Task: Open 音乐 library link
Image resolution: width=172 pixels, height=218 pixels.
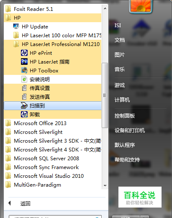Action: 120,69
